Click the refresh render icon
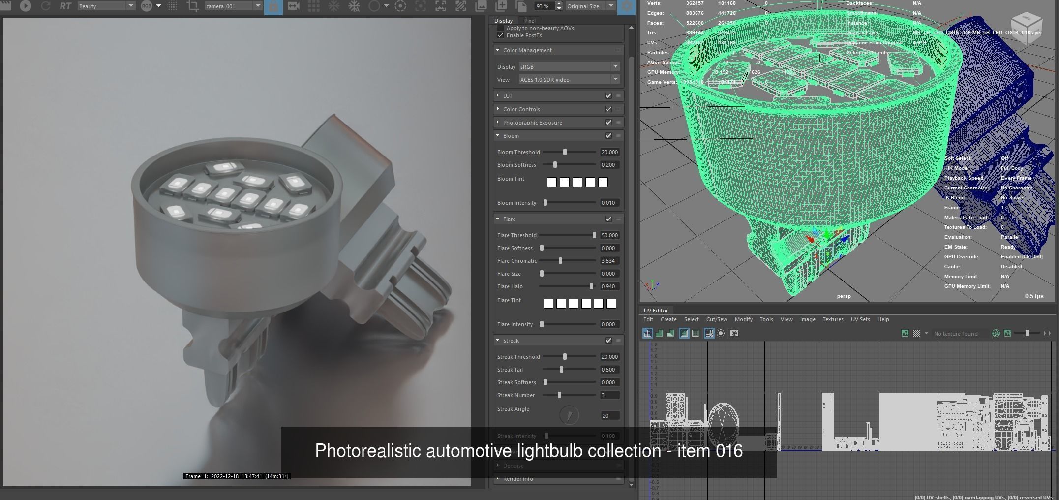Image resolution: width=1059 pixels, height=500 pixels. [x=46, y=6]
